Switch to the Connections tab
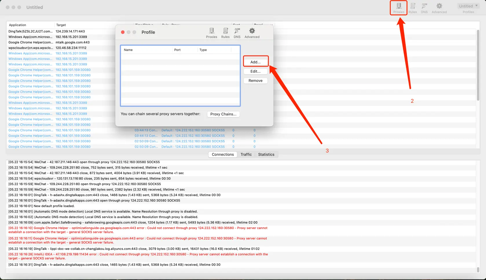Screen dimensions: 486x280 point(223,154)
